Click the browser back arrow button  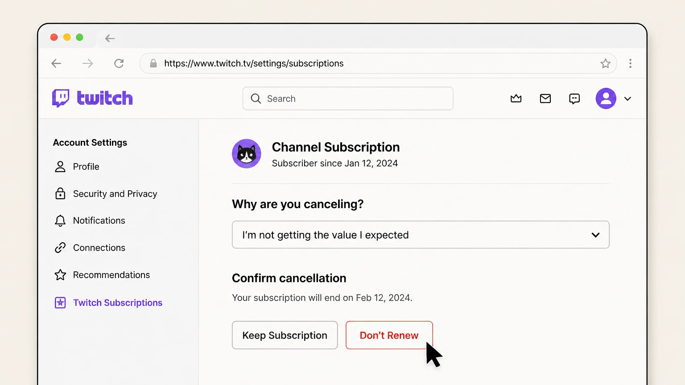click(56, 63)
